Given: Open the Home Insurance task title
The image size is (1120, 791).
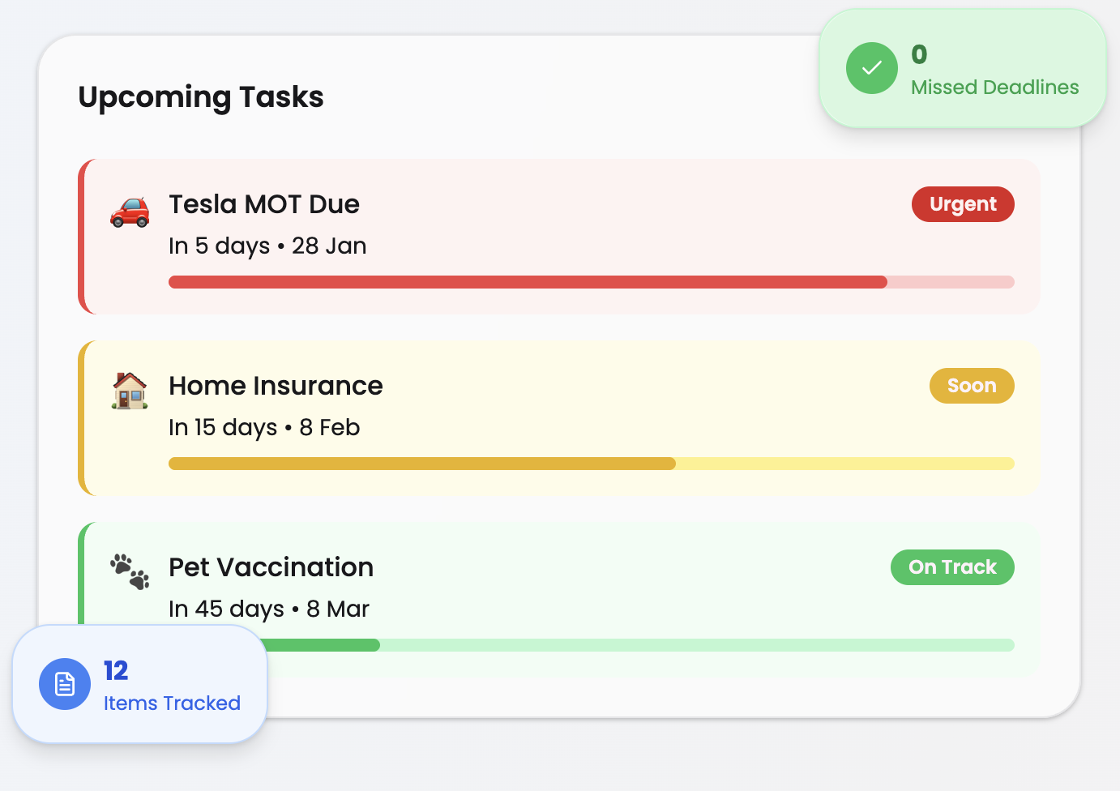Looking at the screenshot, I should pyautogui.click(x=276, y=386).
